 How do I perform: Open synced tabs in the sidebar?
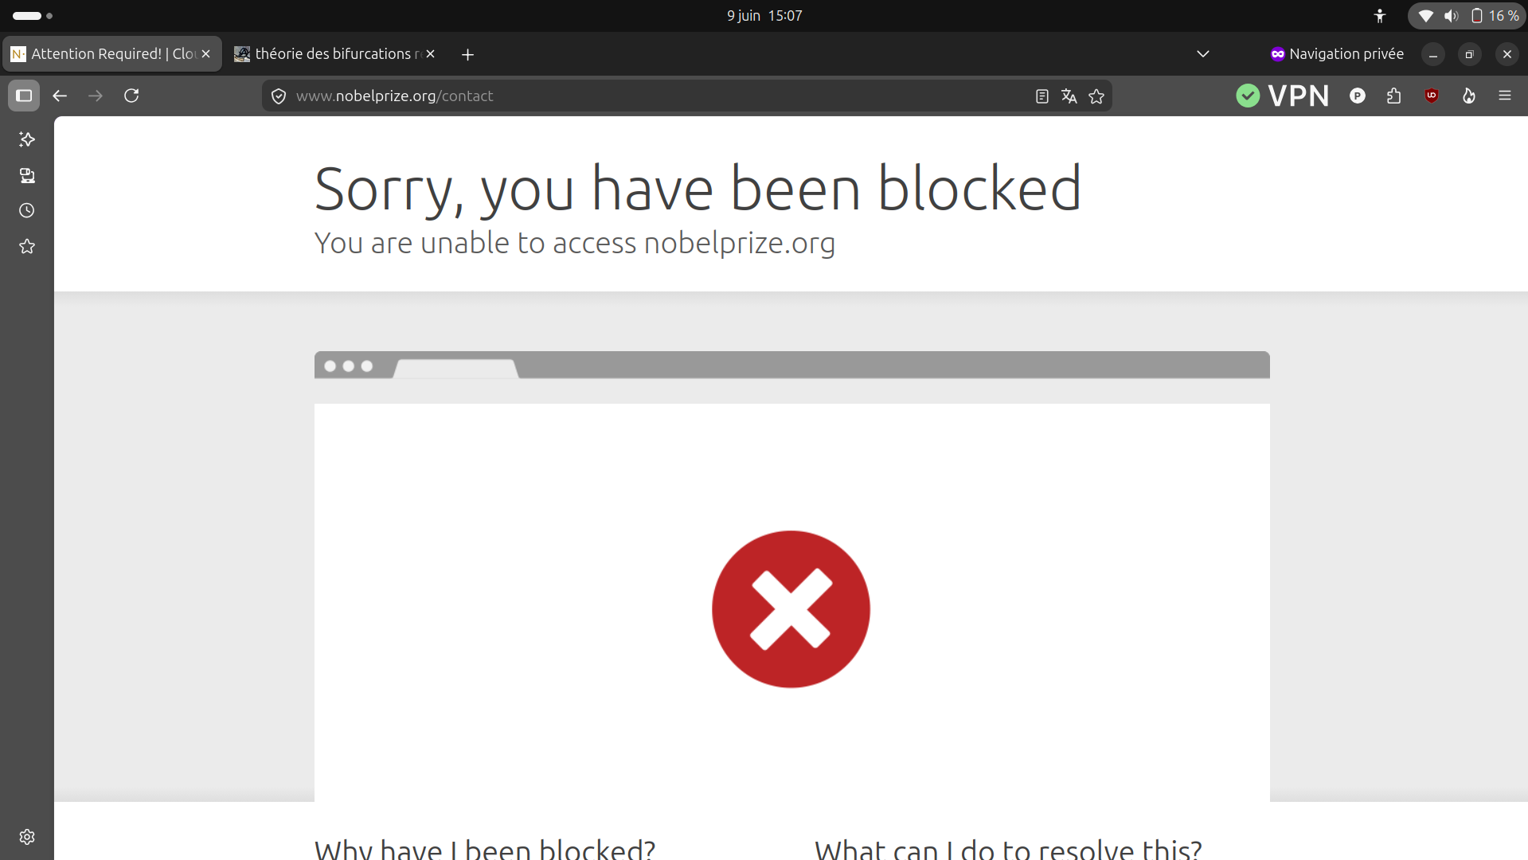point(27,175)
